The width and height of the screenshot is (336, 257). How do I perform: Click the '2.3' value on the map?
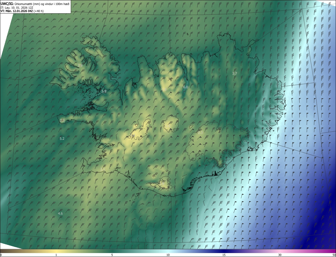(200, 133)
